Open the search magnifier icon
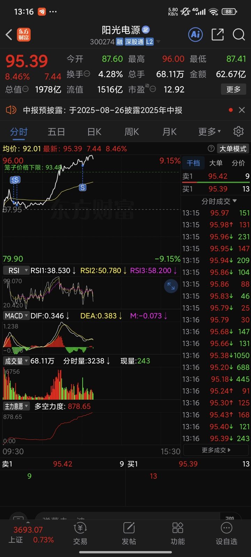The height and width of the screenshot is (557, 251). click(x=239, y=34)
